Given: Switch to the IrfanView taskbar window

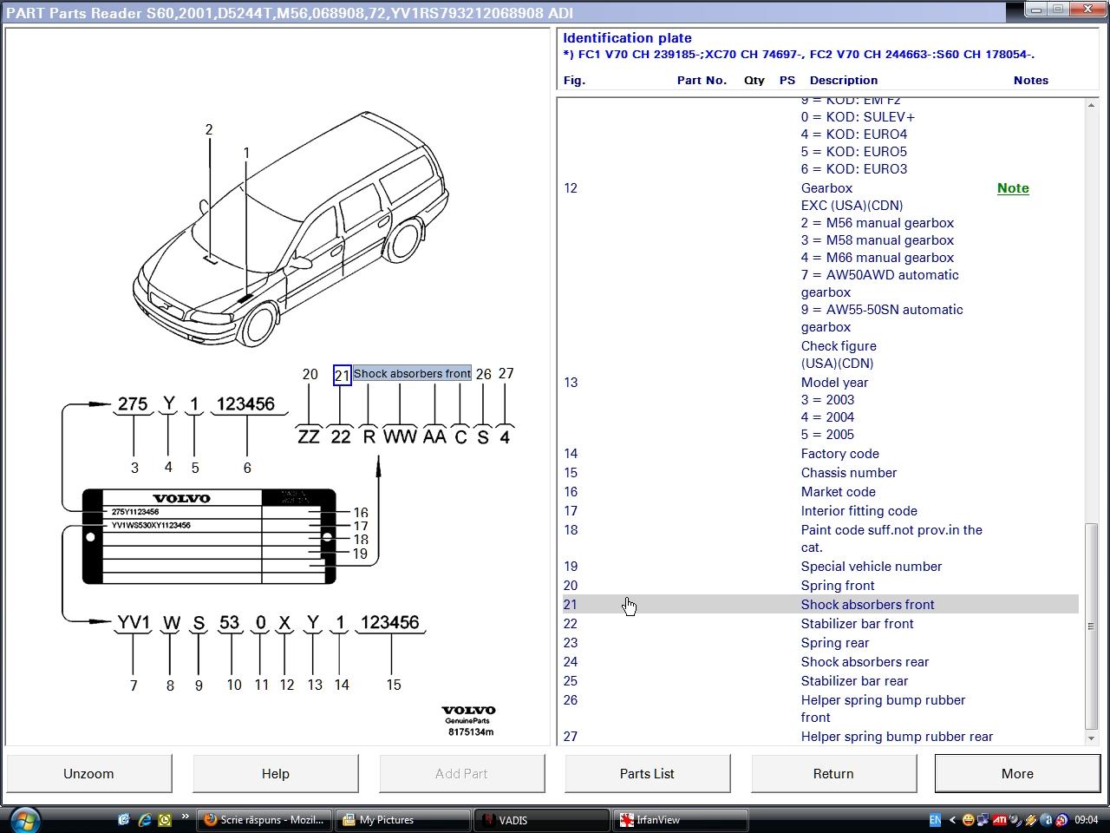Looking at the screenshot, I should pos(681,820).
